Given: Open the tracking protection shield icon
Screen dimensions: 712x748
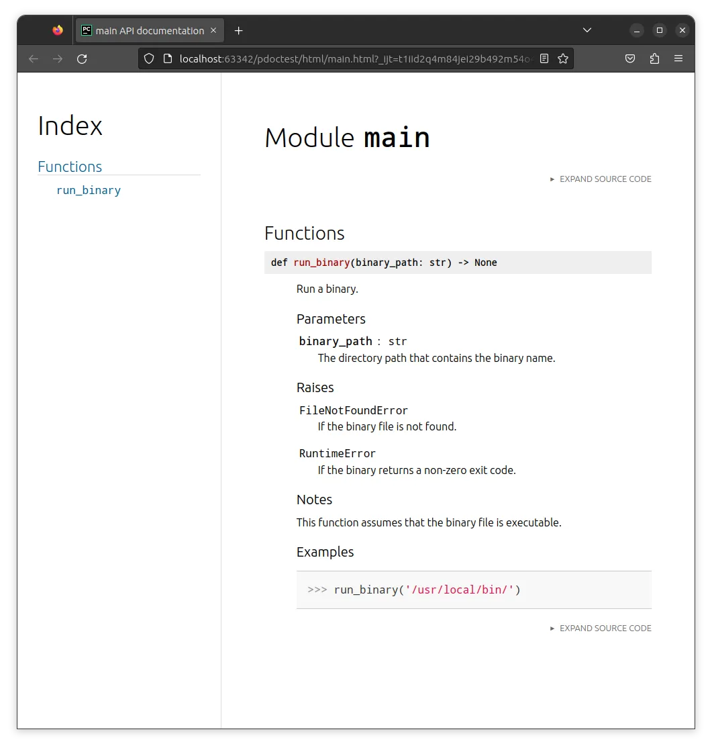Looking at the screenshot, I should (148, 58).
